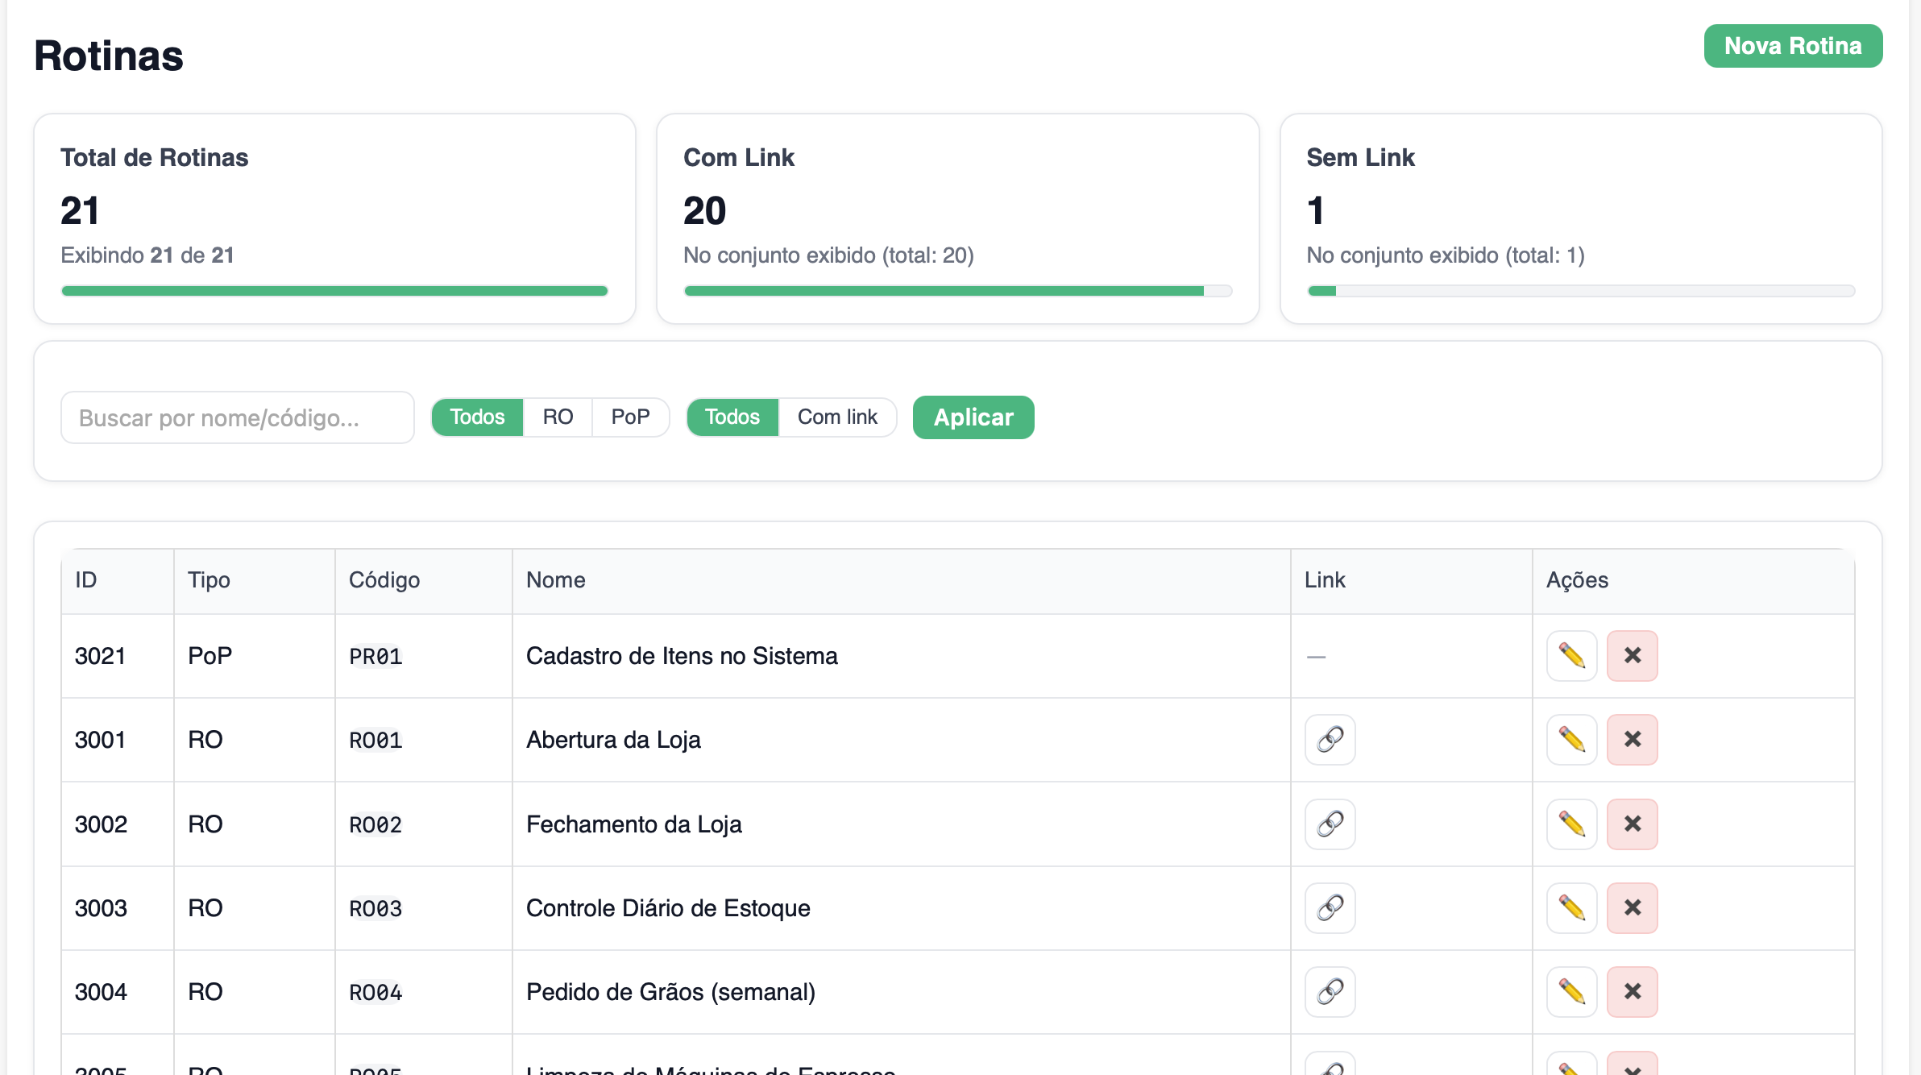Open the link for Pedido de Grãos

[1329, 991]
